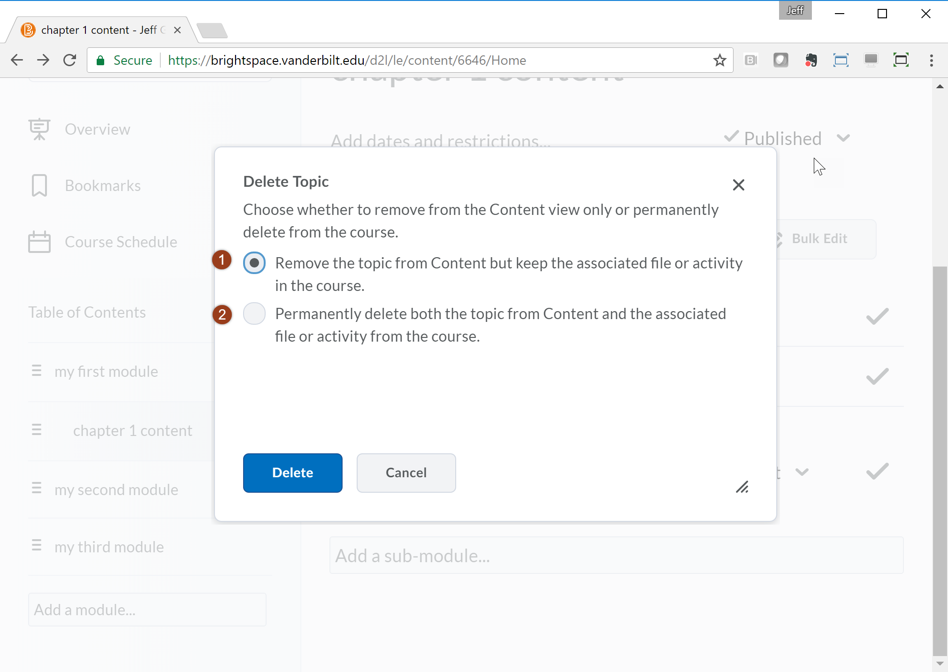This screenshot has height=672, width=948.
Task: Click the page vertical scrollbar thumb
Action: [940, 461]
